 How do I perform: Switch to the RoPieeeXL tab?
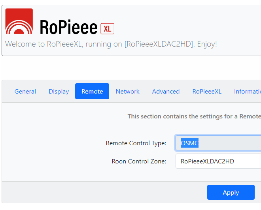(x=207, y=91)
